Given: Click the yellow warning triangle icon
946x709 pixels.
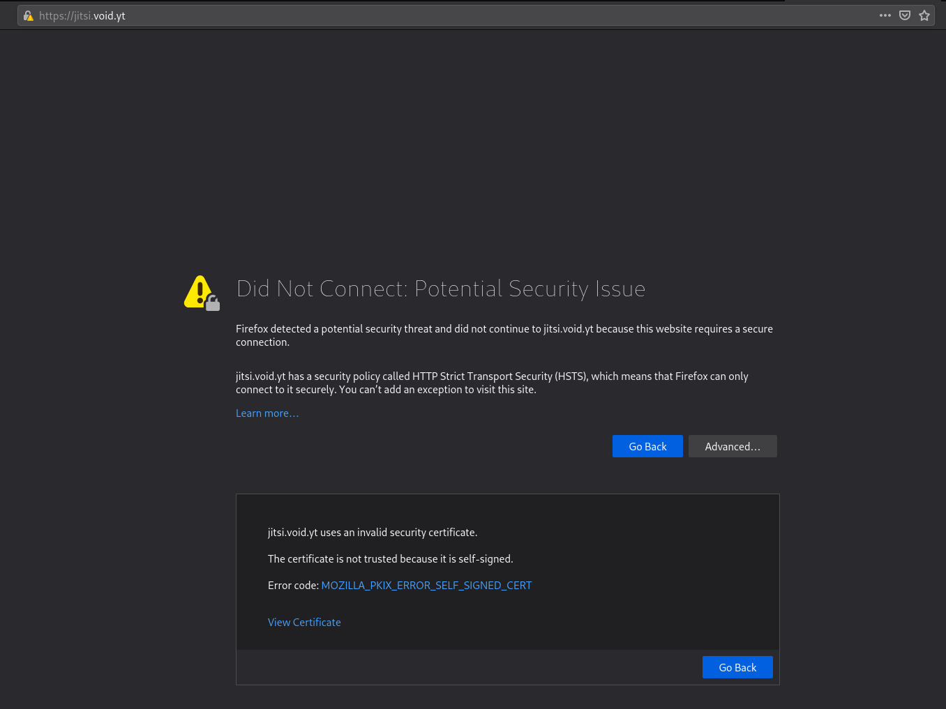Looking at the screenshot, I should [x=202, y=293].
